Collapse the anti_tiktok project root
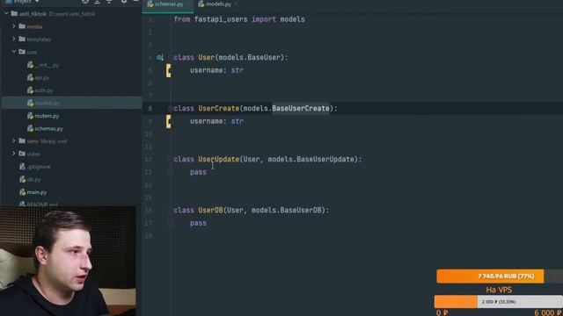 (6, 14)
